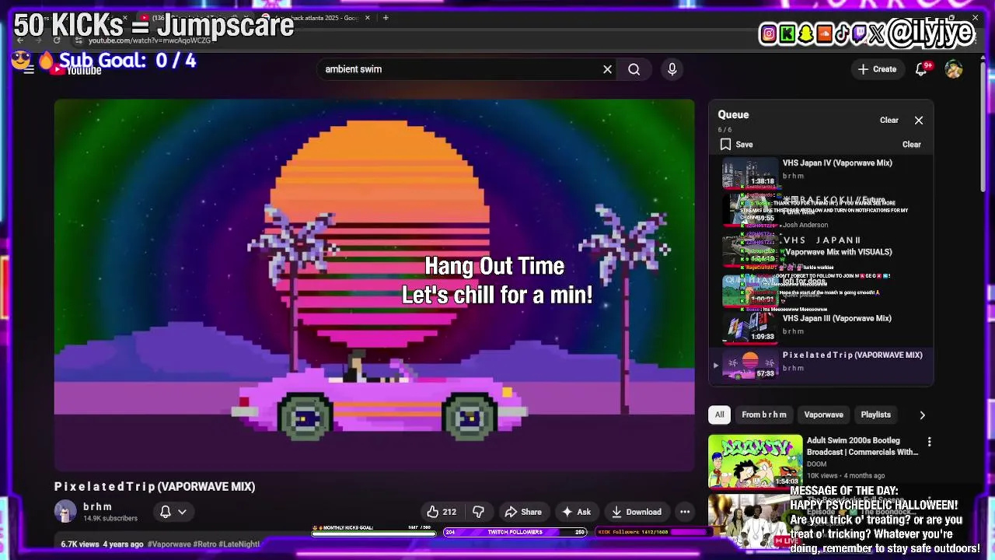Click the search magnifier button
995x560 pixels.
(634, 69)
